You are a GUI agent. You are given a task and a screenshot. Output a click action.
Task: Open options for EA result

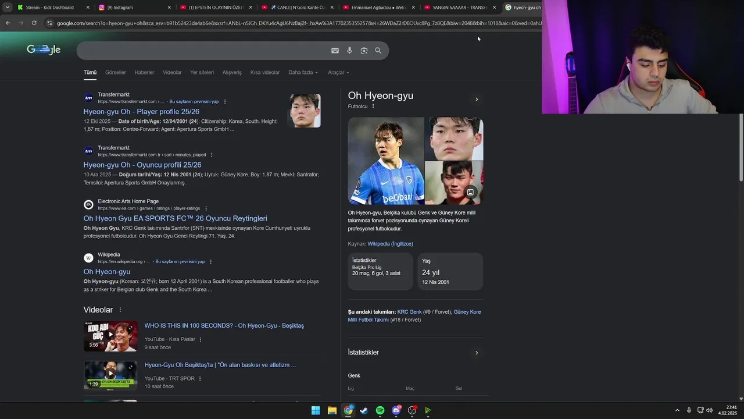point(206,208)
